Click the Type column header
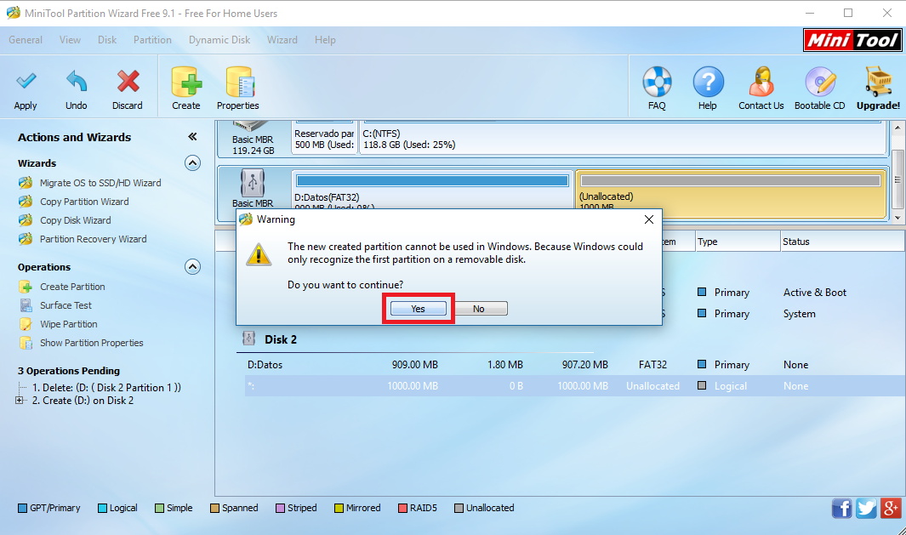The height and width of the screenshot is (535, 906). pyautogui.click(x=738, y=242)
